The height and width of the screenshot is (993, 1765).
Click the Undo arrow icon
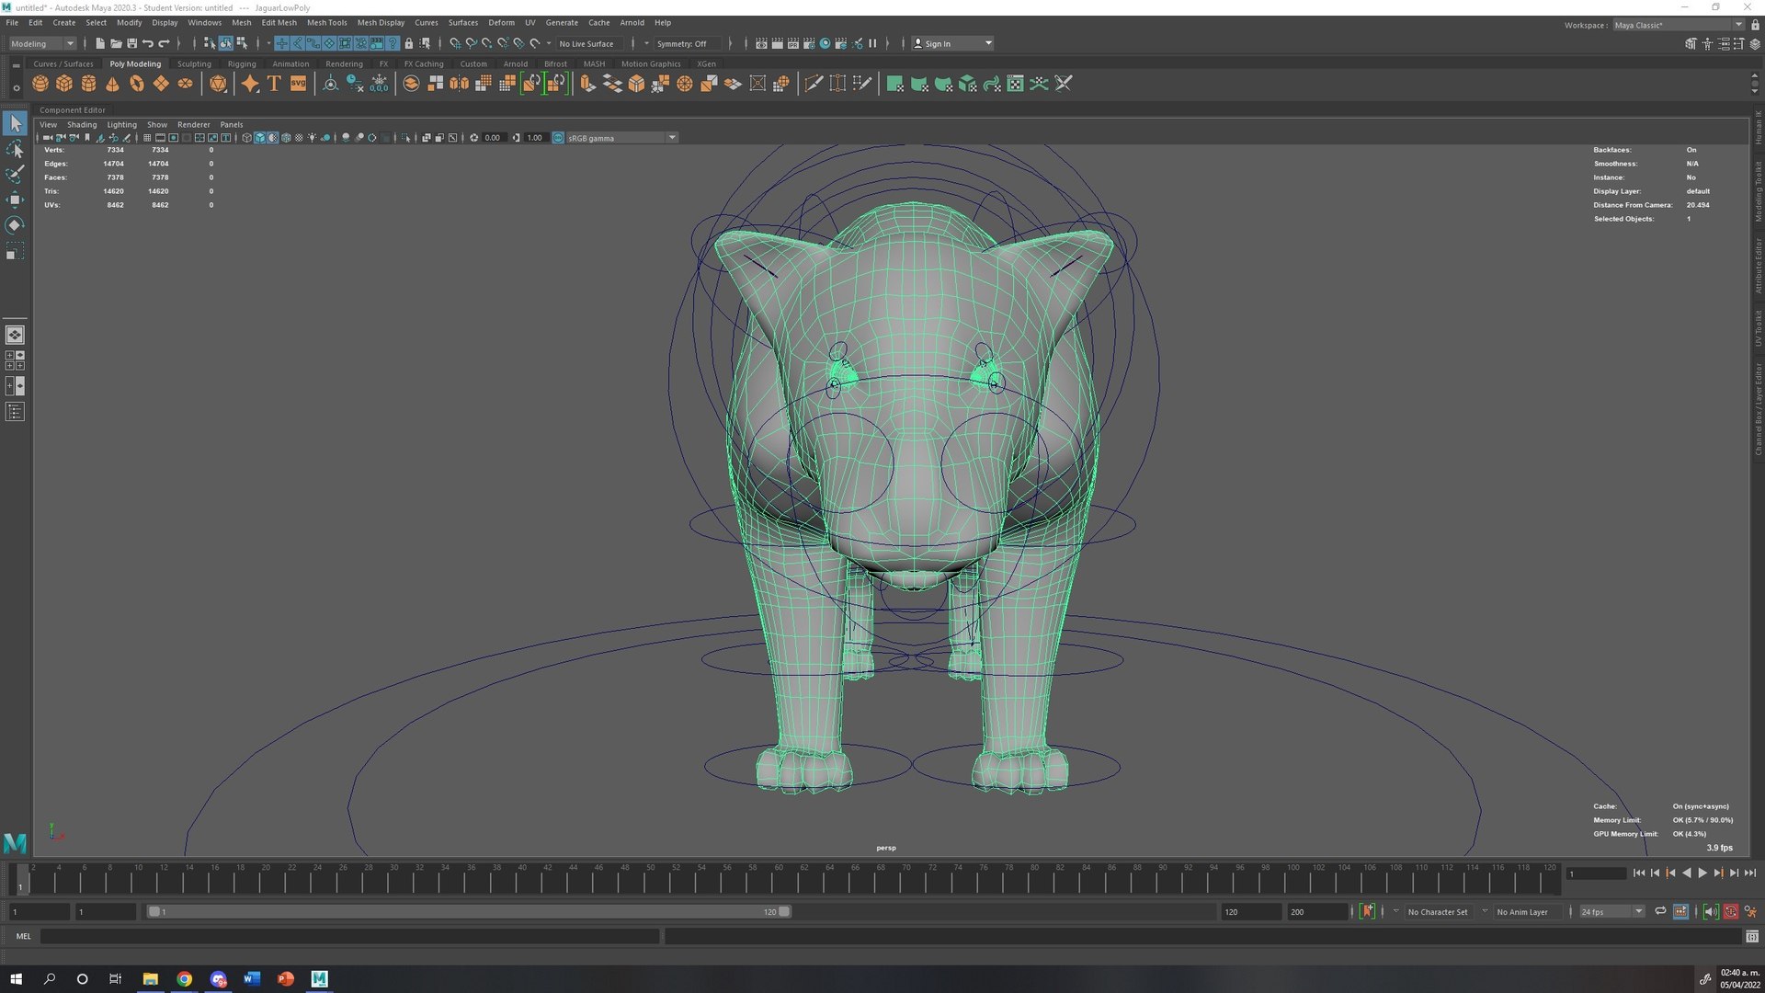coord(148,43)
